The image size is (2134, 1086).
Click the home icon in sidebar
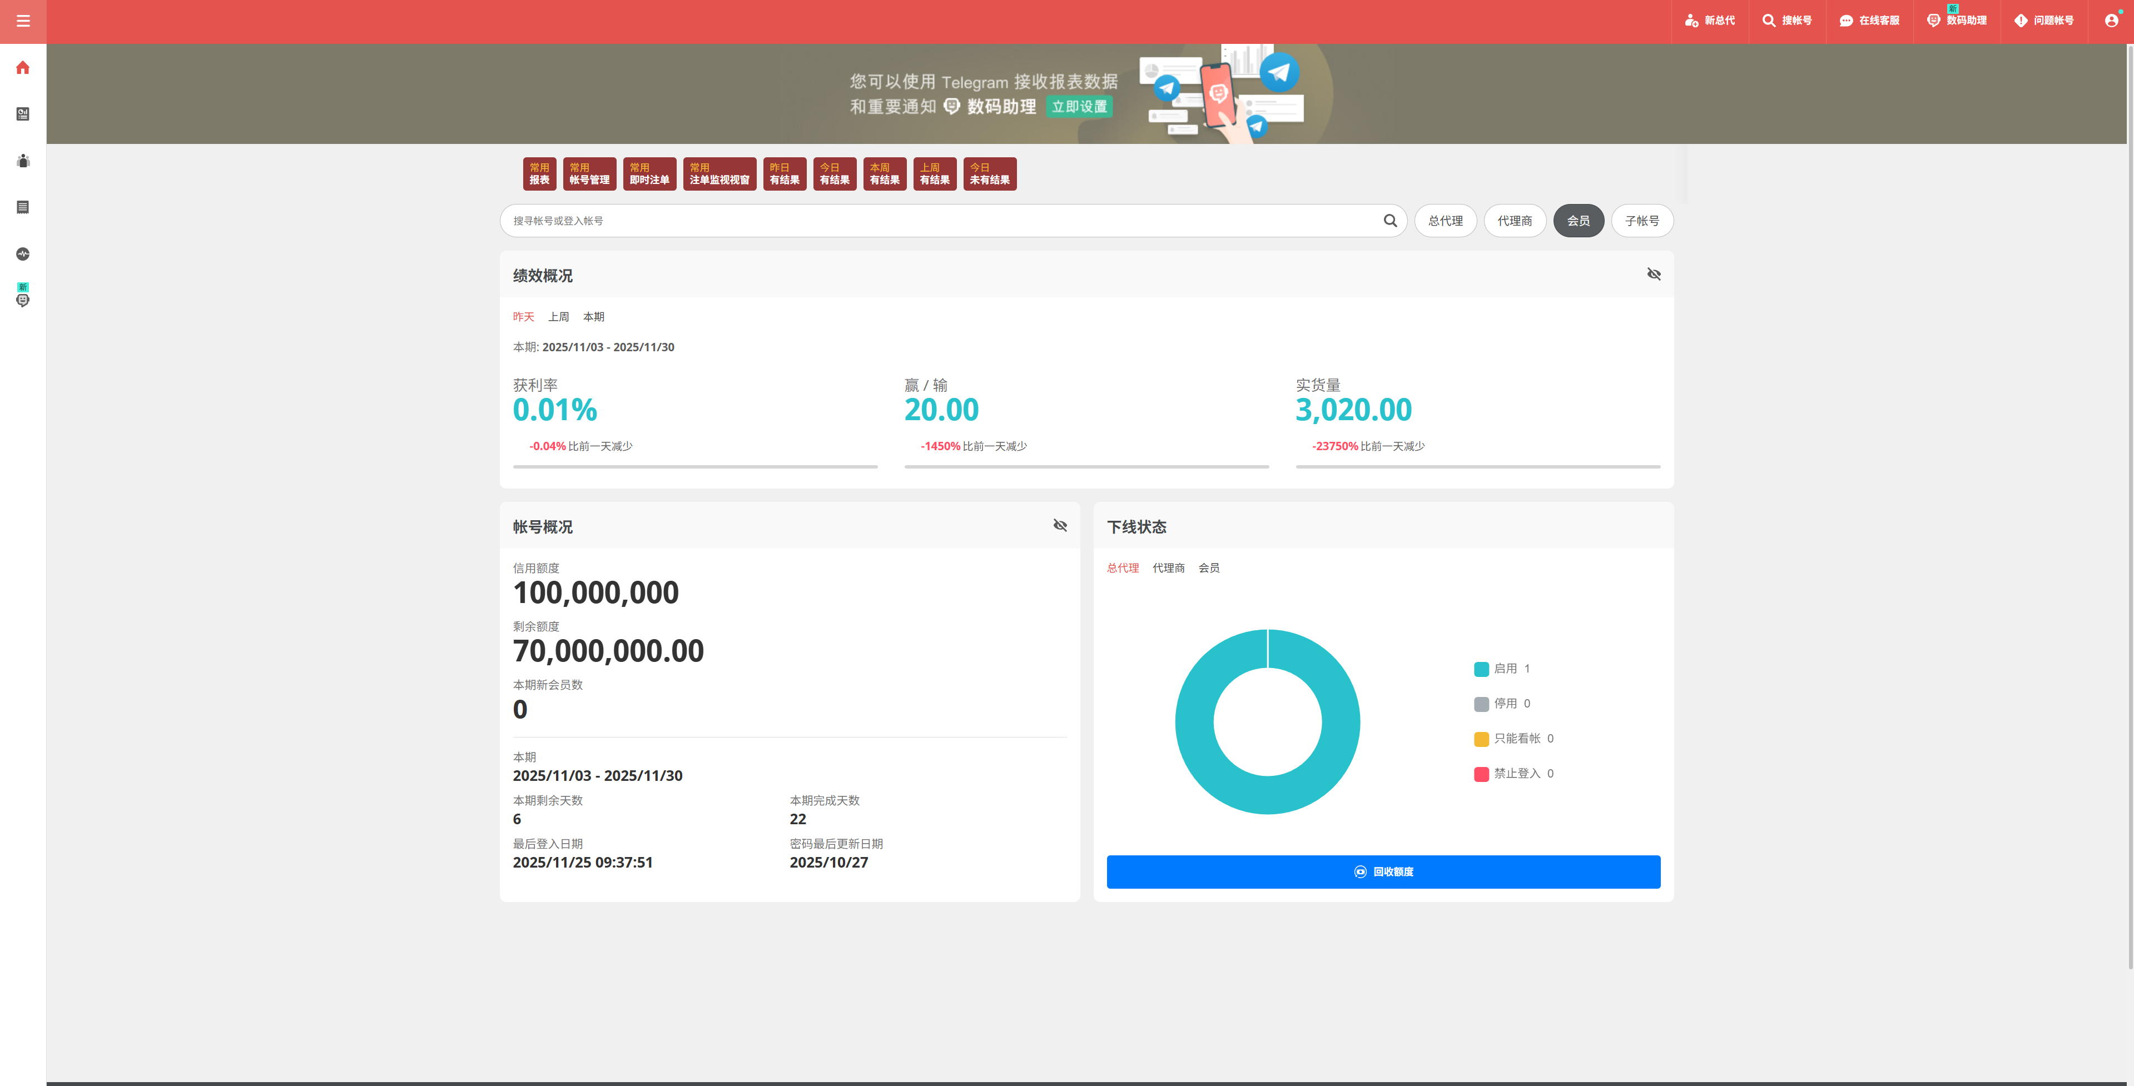pyautogui.click(x=23, y=68)
